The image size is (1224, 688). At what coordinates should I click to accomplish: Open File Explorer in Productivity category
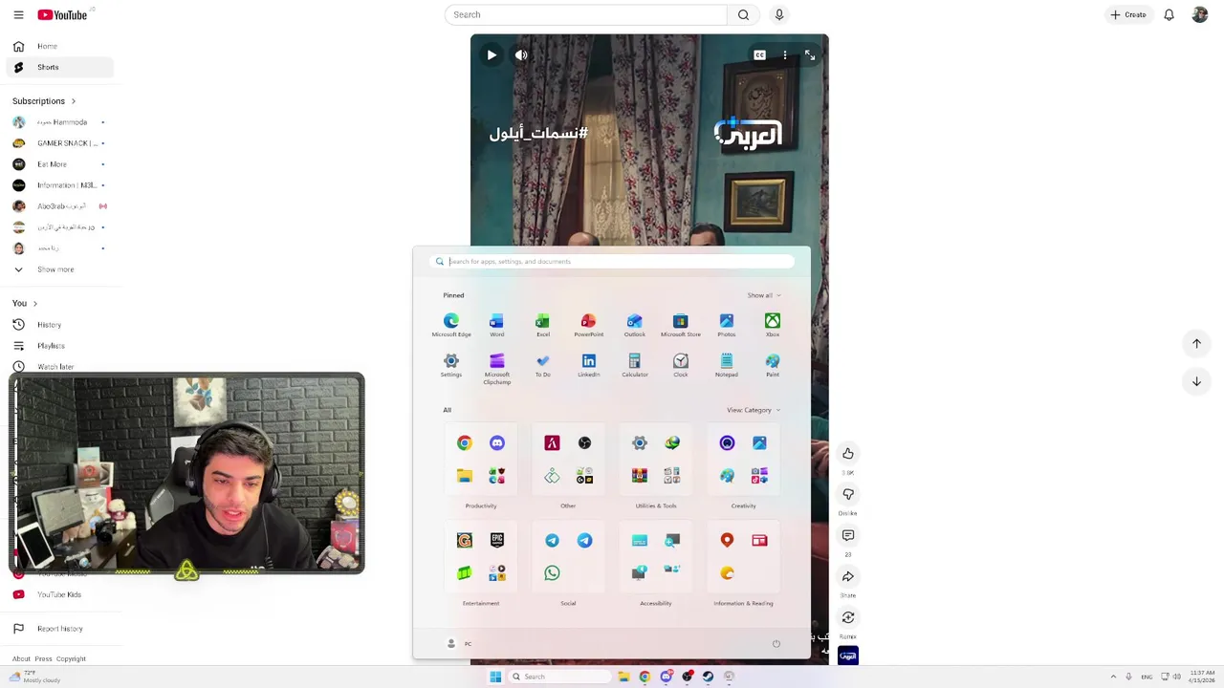(464, 475)
